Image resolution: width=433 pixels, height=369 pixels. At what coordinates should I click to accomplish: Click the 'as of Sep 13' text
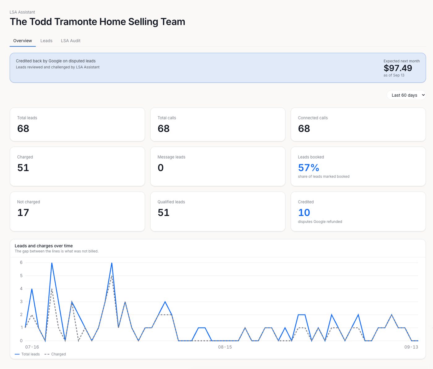tap(394, 75)
